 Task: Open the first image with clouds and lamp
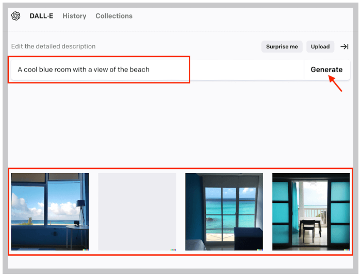pyautogui.click(x=50, y=212)
